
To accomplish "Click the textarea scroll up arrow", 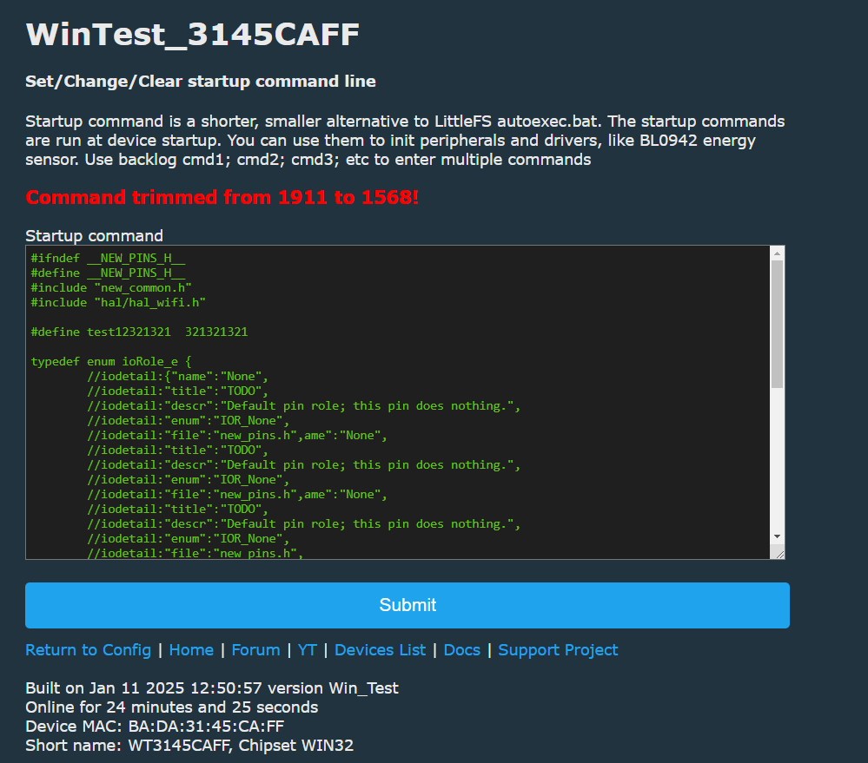I will (x=777, y=253).
